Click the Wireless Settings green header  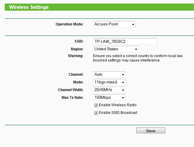click(99, 7)
